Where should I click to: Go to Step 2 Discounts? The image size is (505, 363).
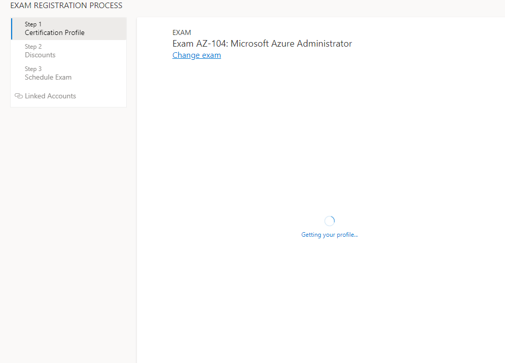(69, 51)
